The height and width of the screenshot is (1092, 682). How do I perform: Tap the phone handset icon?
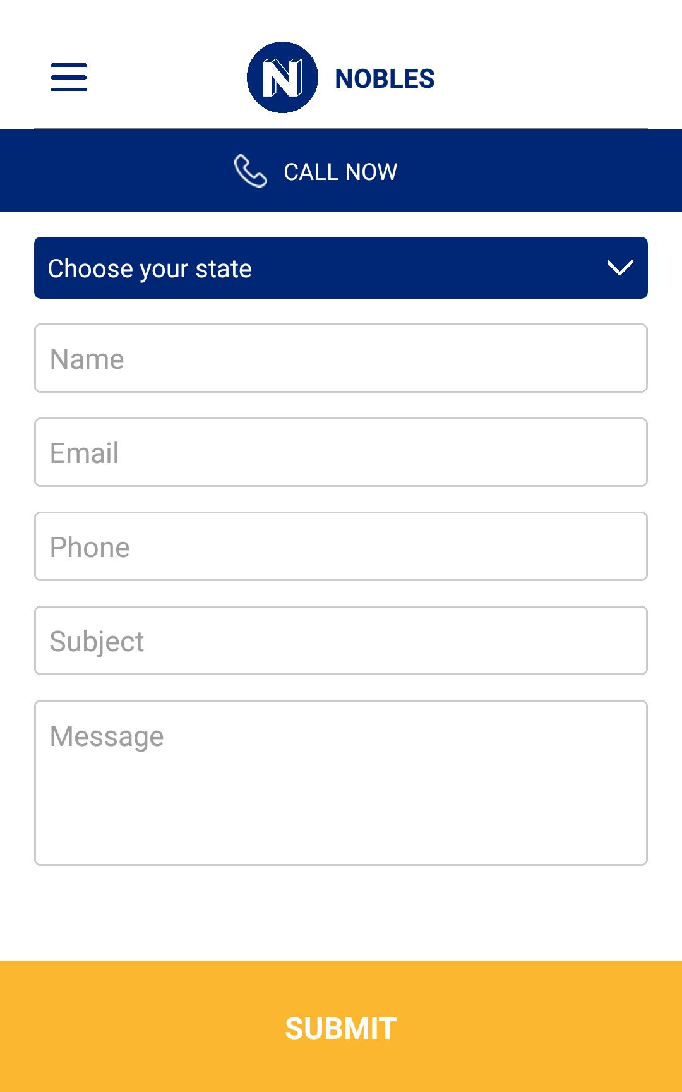pos(251,171)
